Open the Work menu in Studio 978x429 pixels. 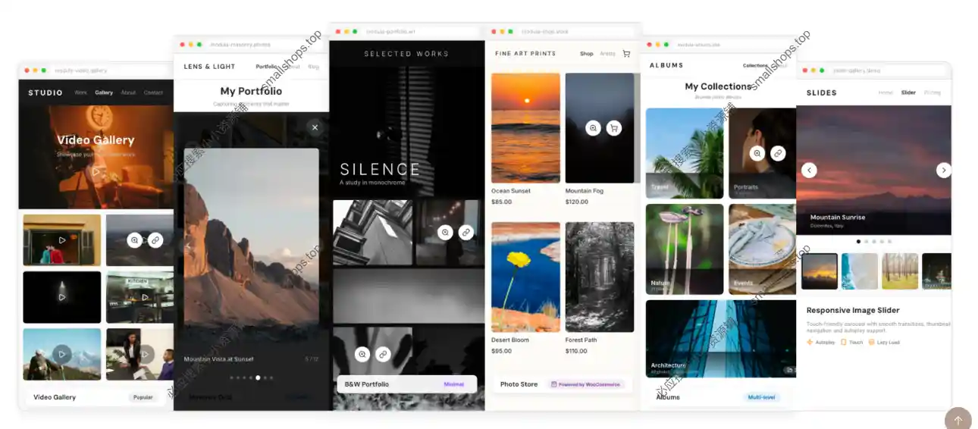click(x=80, y=92)
